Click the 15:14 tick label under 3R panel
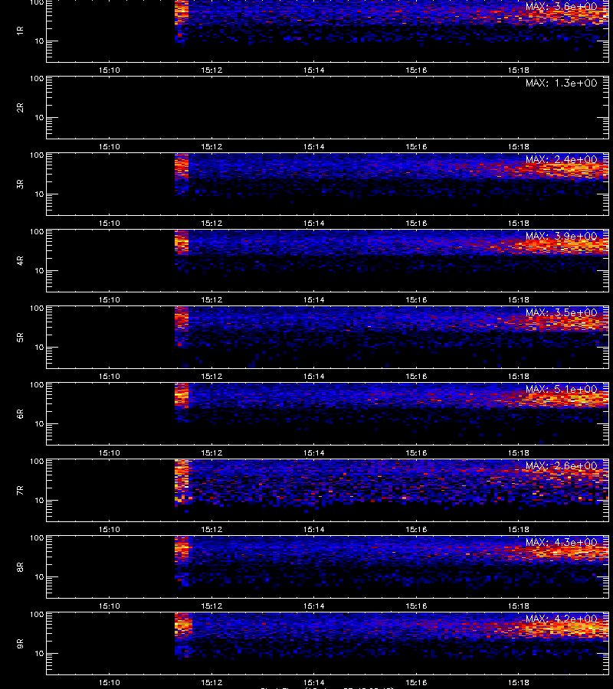The image size is (613, 689). 314,224
